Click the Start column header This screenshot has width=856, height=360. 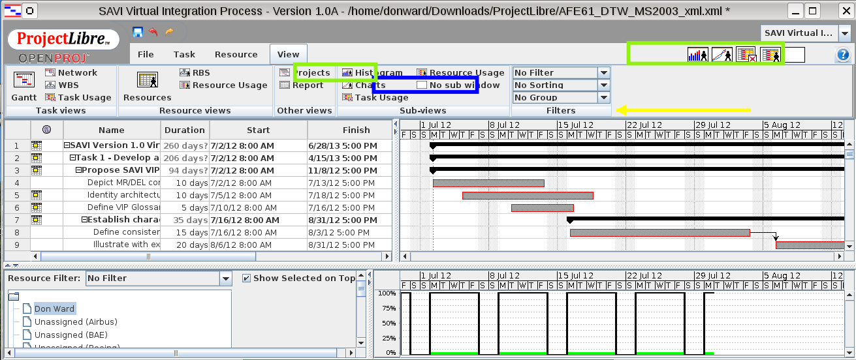(x=259, y=130)
